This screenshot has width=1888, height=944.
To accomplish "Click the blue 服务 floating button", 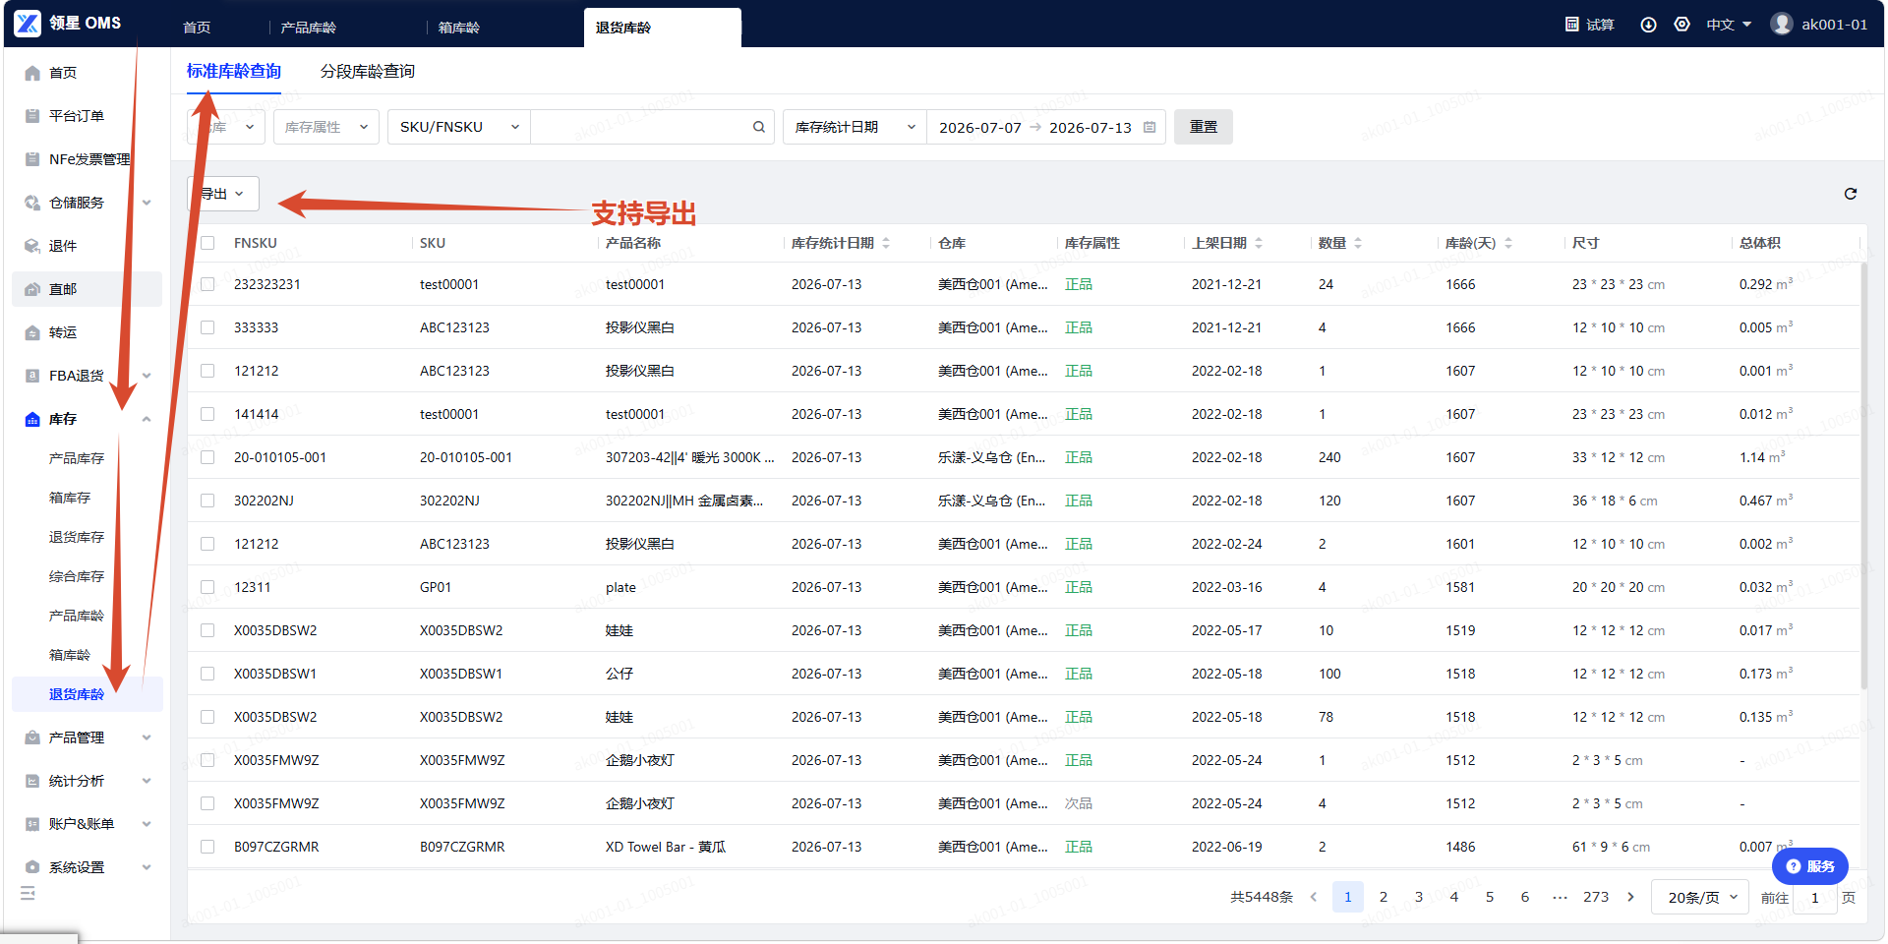I will coord(1810,866).
